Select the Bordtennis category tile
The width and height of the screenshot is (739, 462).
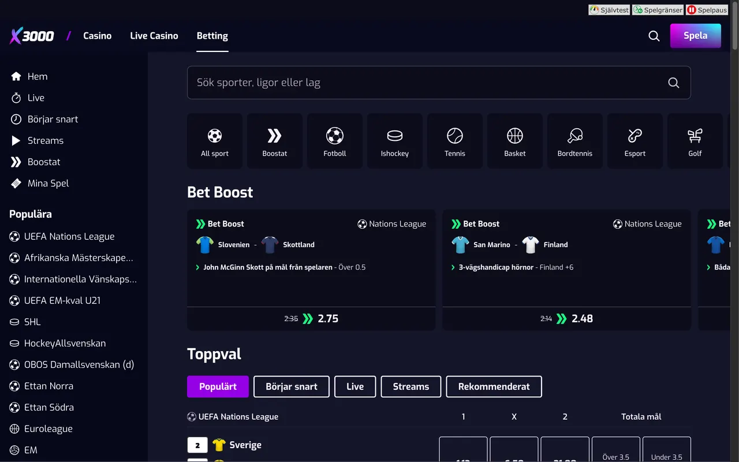tap(575, 141)
